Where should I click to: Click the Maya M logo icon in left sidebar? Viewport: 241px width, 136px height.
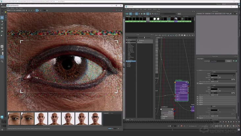[x=2, y=117]
